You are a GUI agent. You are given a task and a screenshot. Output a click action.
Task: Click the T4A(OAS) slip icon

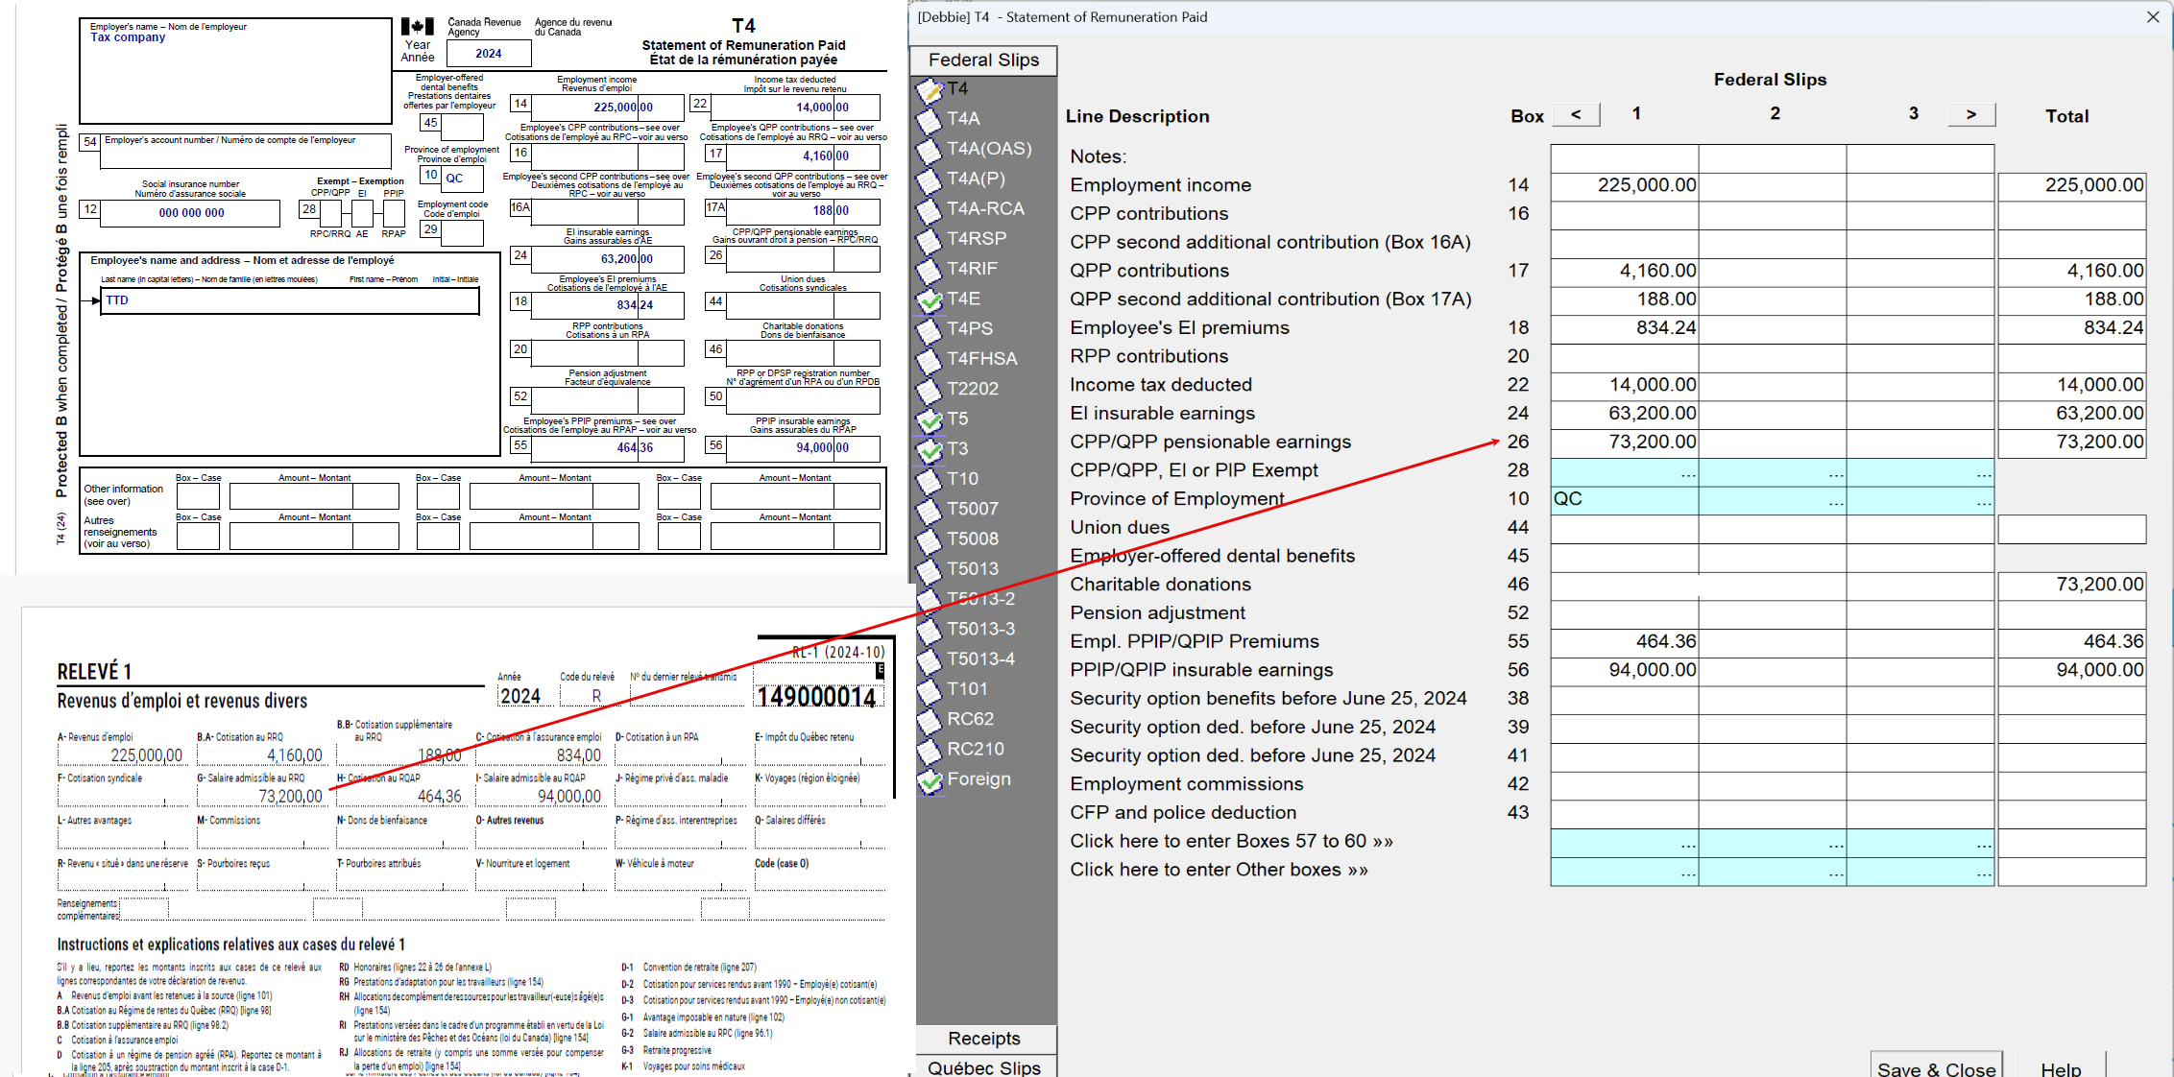click(x=930, y=150)
